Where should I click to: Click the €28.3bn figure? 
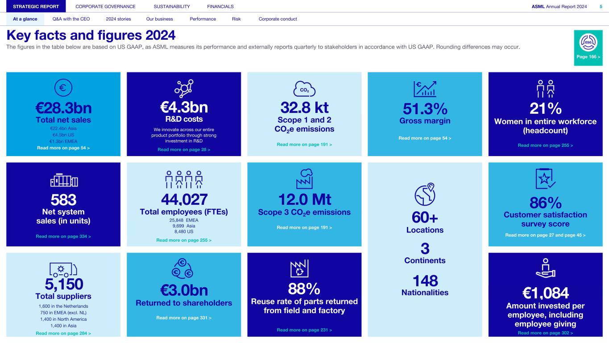click(x=63, y=108)
